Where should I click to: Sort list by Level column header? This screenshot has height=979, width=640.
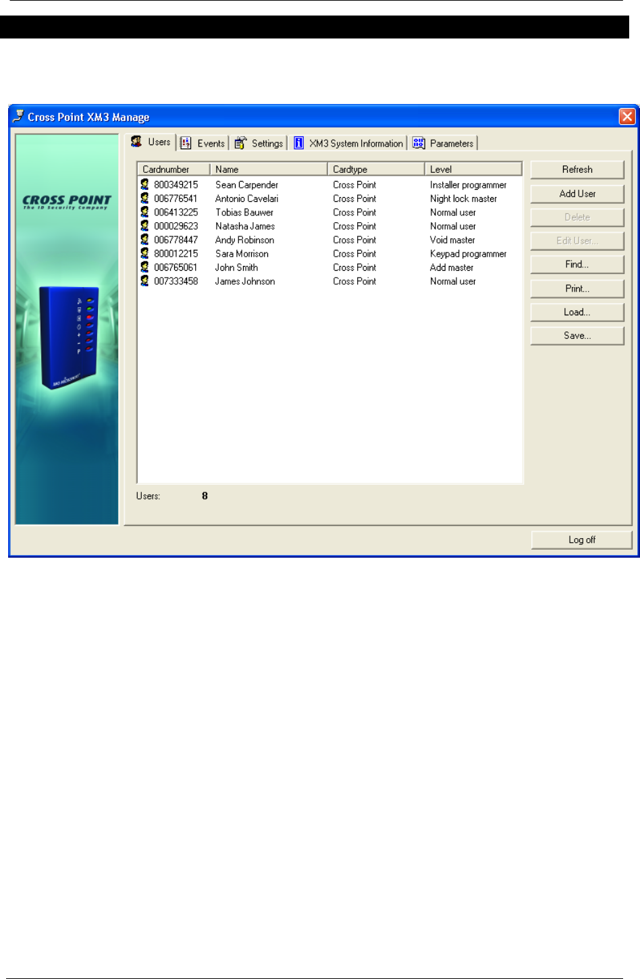tap(473, 169)
